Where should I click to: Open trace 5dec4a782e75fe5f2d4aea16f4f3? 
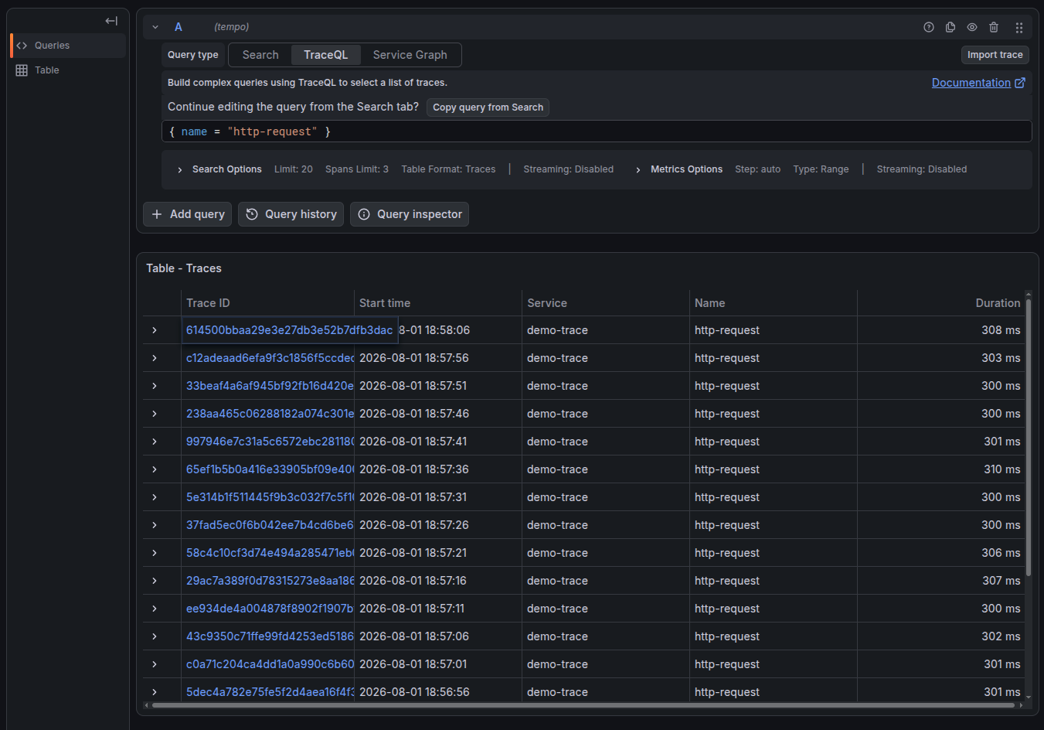(x=270, y=692)
